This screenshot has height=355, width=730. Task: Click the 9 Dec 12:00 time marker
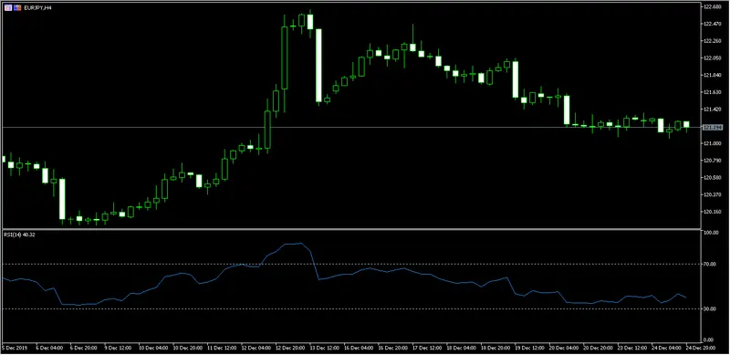(x=119, y=348)
